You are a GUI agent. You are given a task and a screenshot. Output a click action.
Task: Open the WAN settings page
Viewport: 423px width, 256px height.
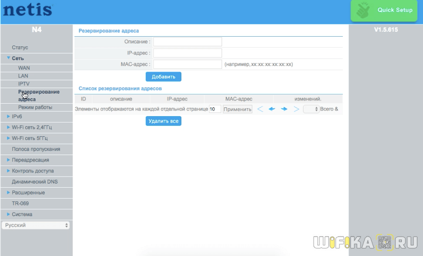pos(24,68)
